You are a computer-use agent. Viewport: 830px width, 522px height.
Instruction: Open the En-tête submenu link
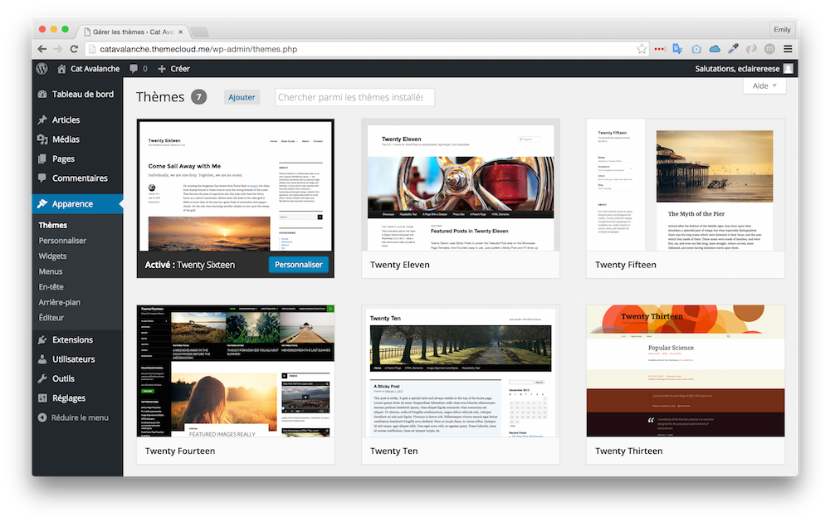[x=51, y=286]
